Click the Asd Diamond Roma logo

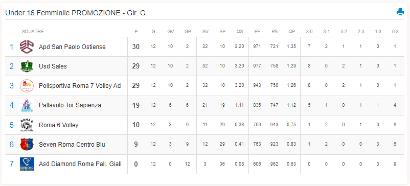(27, 164)
